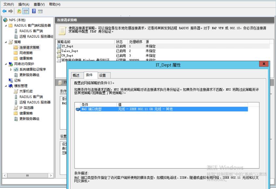The image size is (276, 189).
Task: Close the IT_Dept 属性 dialog
Action: pos(264,64)
